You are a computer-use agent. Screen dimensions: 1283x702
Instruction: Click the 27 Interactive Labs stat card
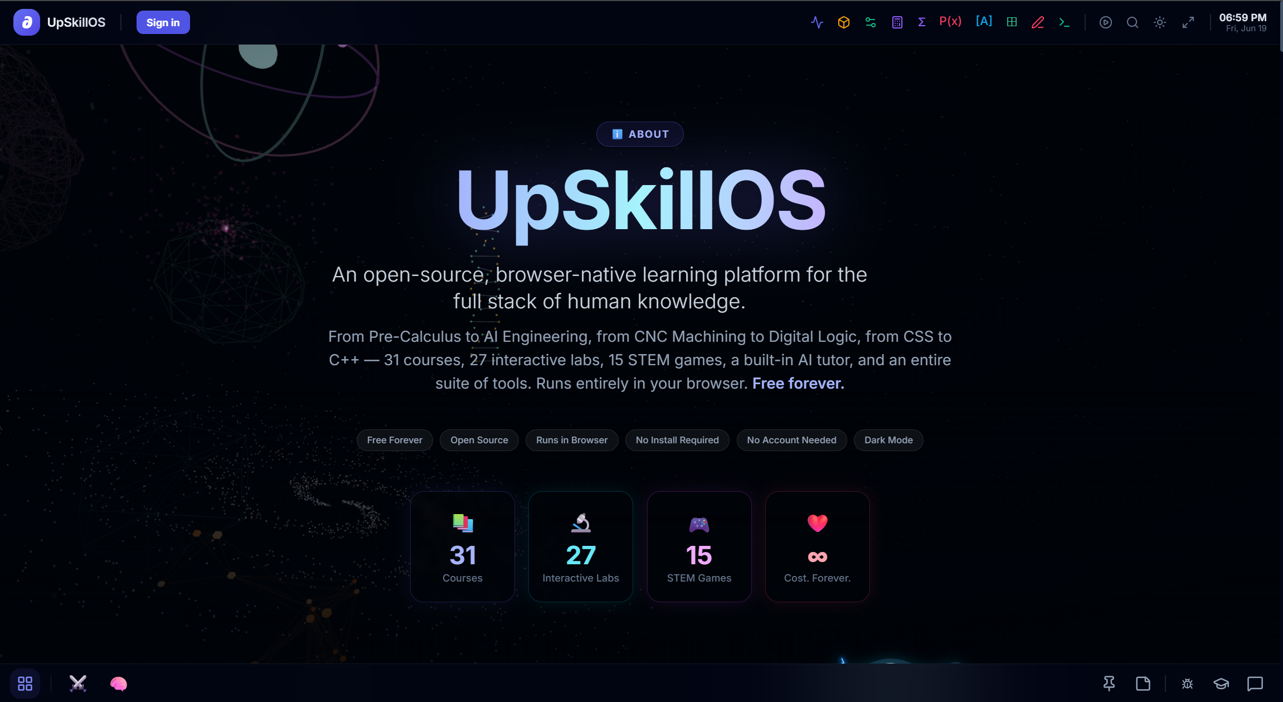581,546
